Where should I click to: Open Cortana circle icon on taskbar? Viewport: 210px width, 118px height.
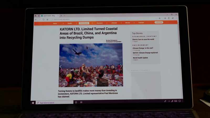point(76,102)
